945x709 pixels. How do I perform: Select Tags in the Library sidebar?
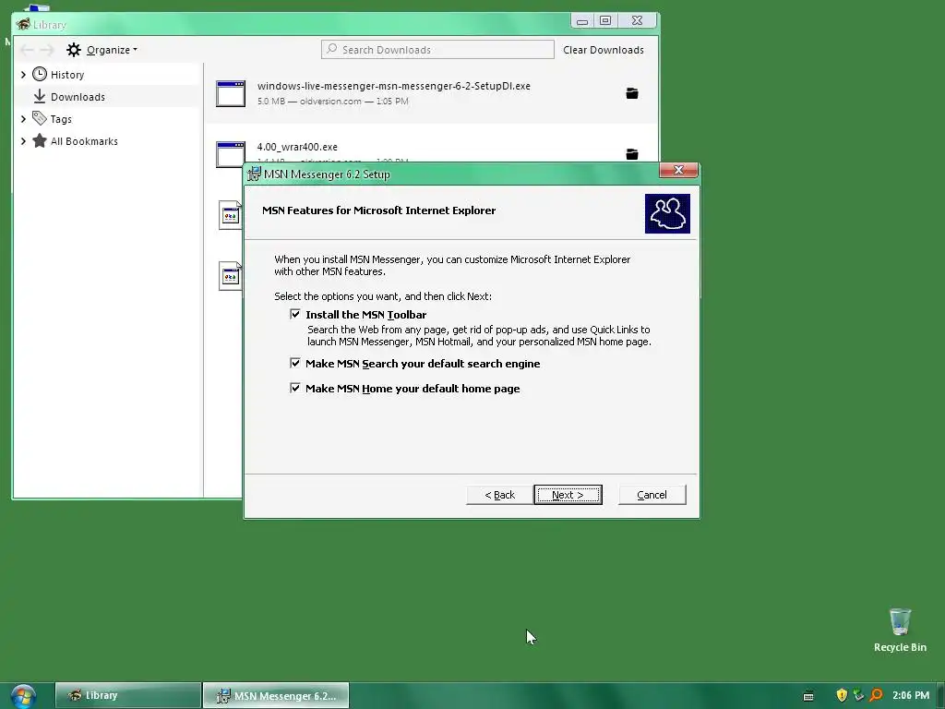pyautogui.click(x=61, y=119)
